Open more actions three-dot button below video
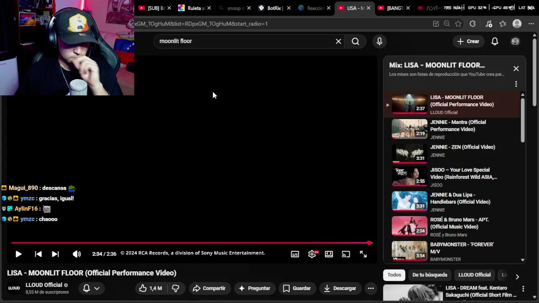The image size is (539, 303). [x=371, y=288]
